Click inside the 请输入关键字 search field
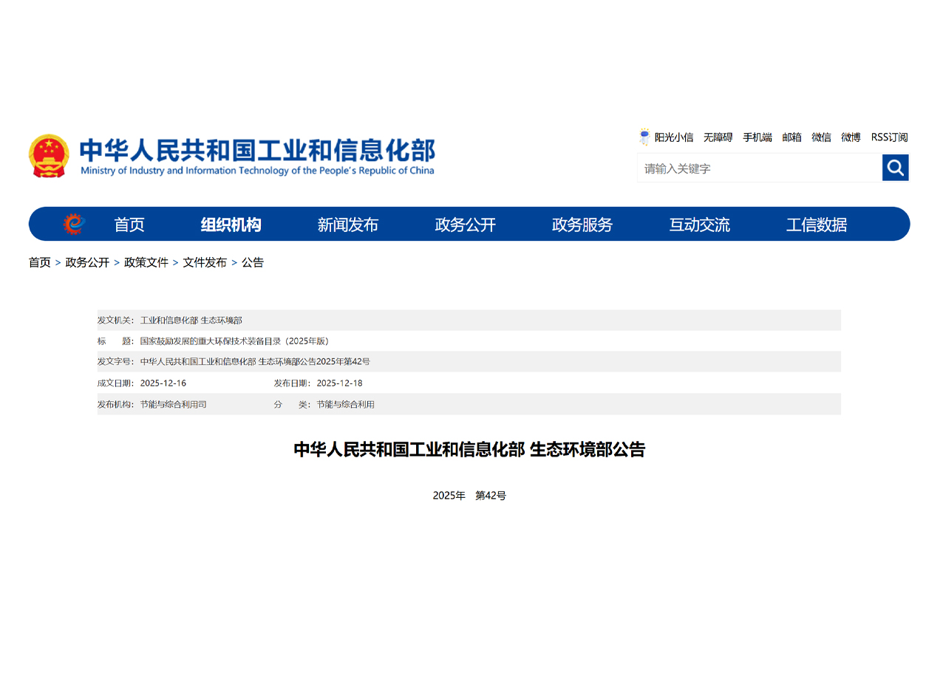The width and height of the screenshot is (943, 687). pos(759,168)
